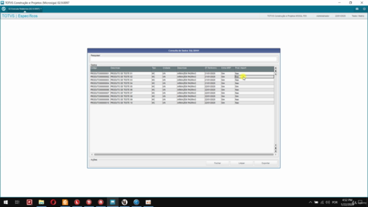368x207 pixels.
Task: Click the horizontal scrollbar left arrow
Action: tap(92, 155)
